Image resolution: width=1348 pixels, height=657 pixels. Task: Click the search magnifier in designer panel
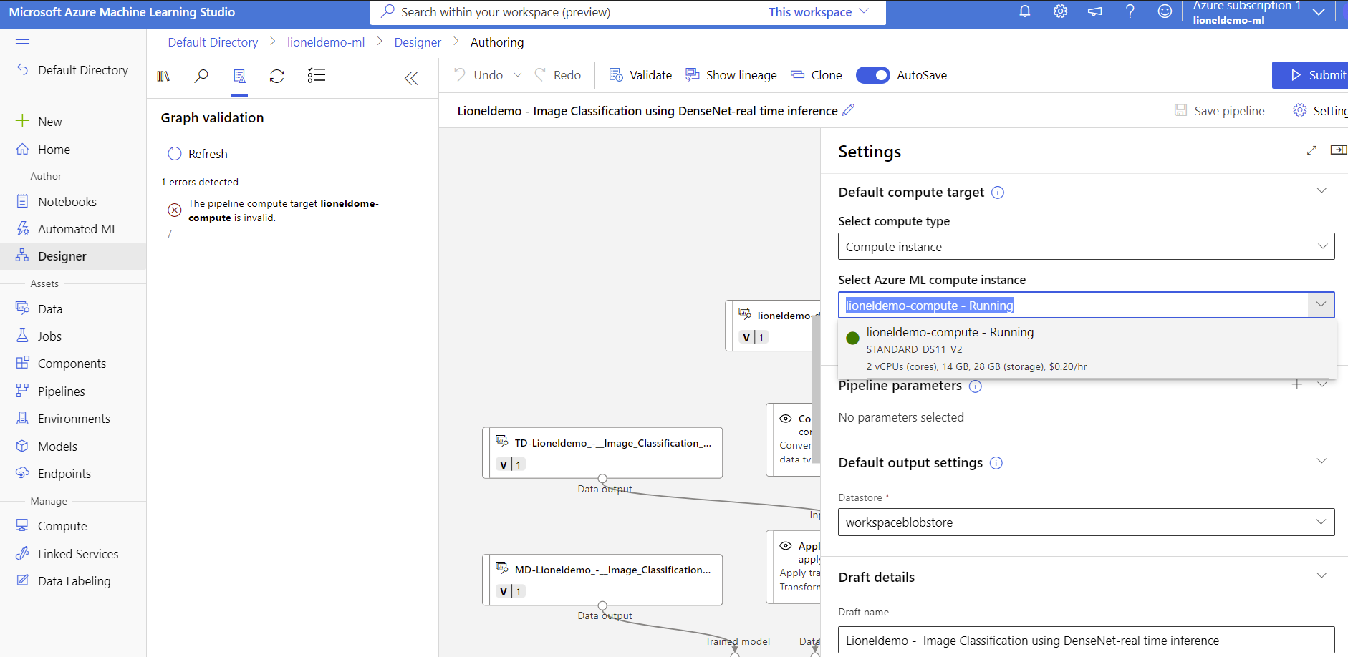[201, 76]
